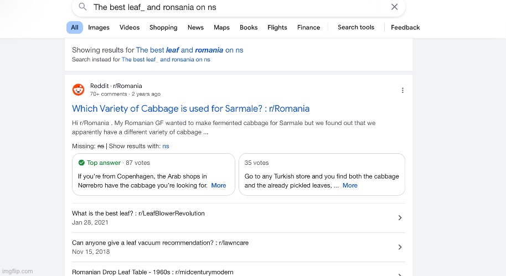Expand the leaf vacuum recommendation result
This screenshot has width=506, height=276.
coord(400,247)
